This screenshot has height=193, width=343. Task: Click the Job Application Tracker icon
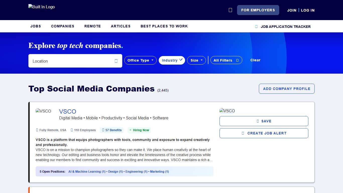(x=256, y=26)
